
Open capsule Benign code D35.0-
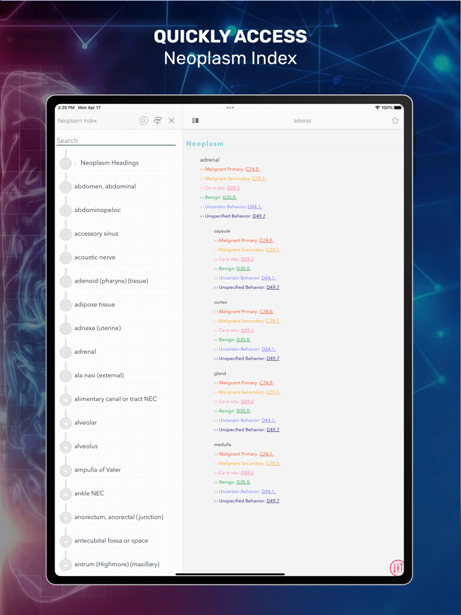coord(244,269)
